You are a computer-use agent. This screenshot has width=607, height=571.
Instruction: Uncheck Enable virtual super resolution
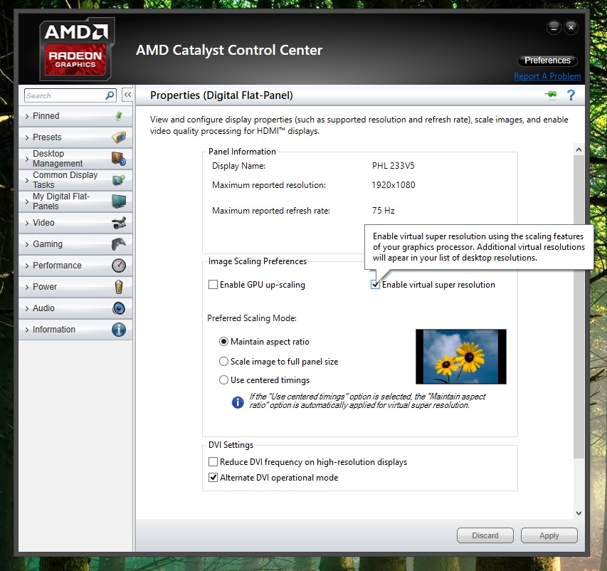point(375,285)
